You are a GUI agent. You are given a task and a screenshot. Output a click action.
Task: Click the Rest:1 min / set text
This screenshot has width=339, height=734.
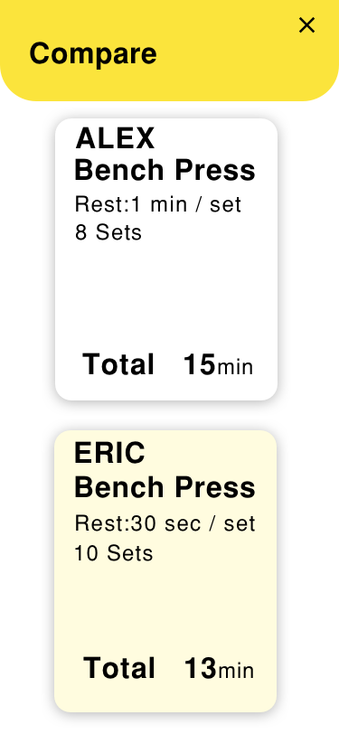158,204
